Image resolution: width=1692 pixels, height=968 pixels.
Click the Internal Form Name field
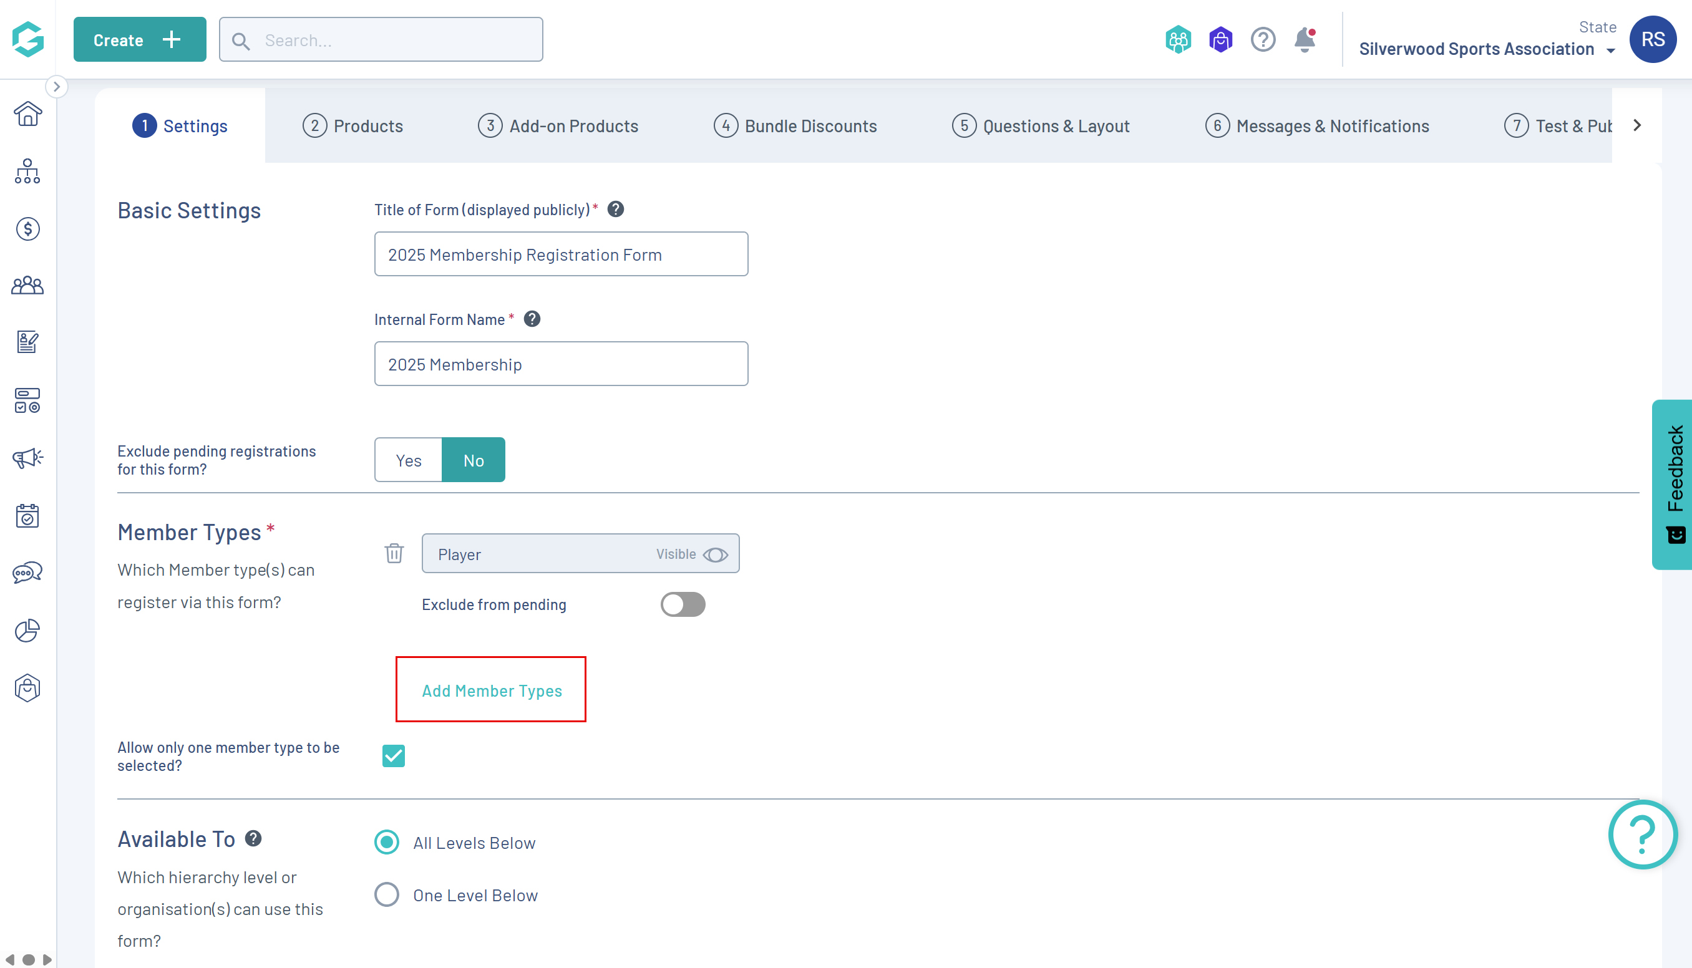click(560, 364)
